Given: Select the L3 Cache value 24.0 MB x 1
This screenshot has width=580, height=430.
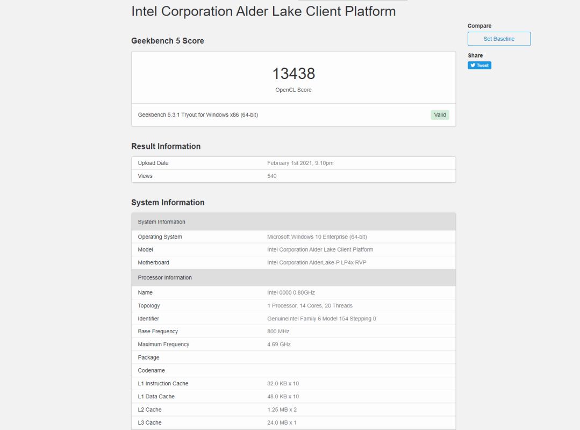Looking at the screenshot, I should 282,422.
